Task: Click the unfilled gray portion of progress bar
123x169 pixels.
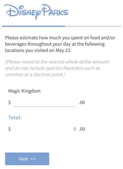Action: pos(93,26)
